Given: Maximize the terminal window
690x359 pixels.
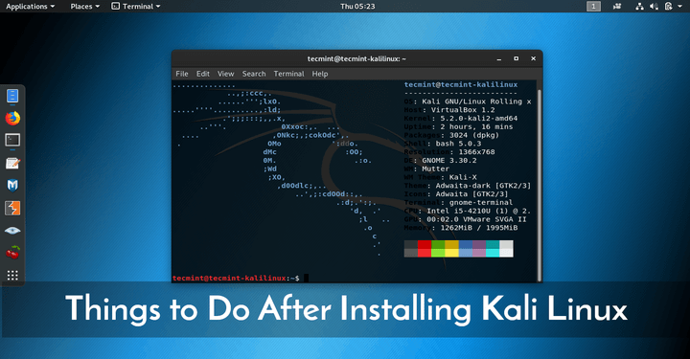Looking at the screenshot, I should (517, 58).
